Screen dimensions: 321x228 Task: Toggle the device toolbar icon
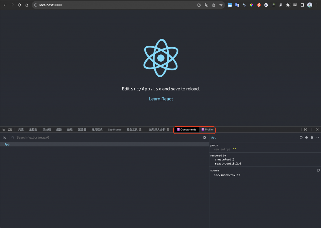pyautogui.click(x=10, y=129)
